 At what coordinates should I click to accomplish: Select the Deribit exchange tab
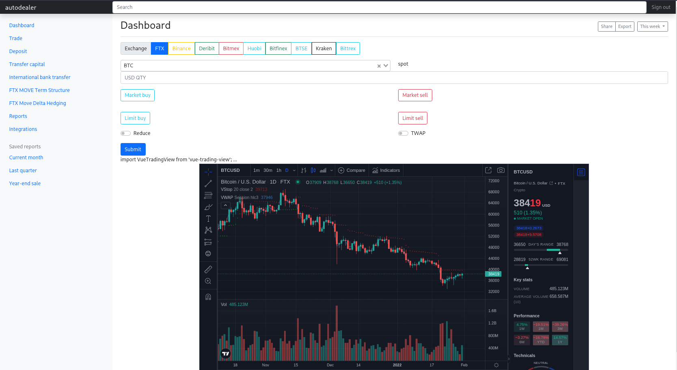click(207, 49)
